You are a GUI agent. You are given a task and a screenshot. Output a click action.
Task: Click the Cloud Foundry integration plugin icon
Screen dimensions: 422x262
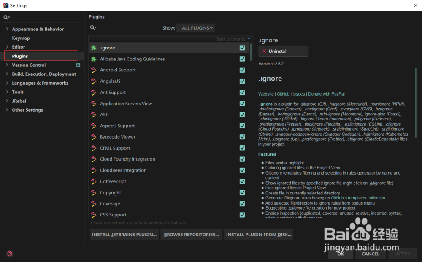[x=94, y=159]
